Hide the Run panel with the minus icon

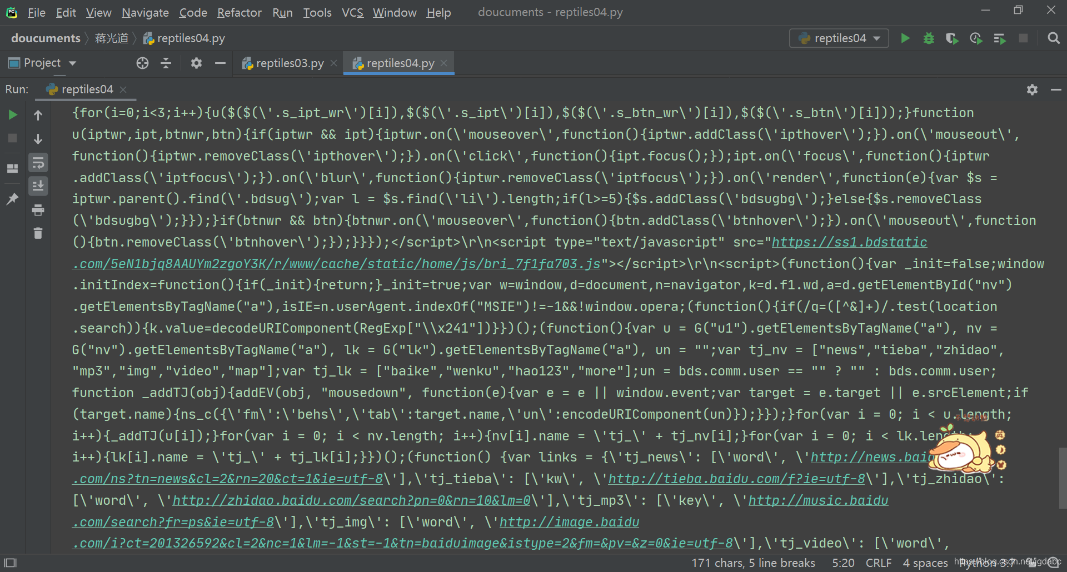(x=1056, y=89)
